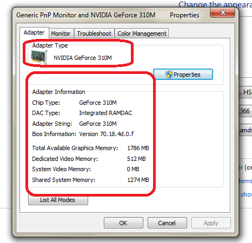Viewport: 252px width, 243px height.
Task: Click the Bios Information label
Action: pyautogui.click(x=54, y=134)
